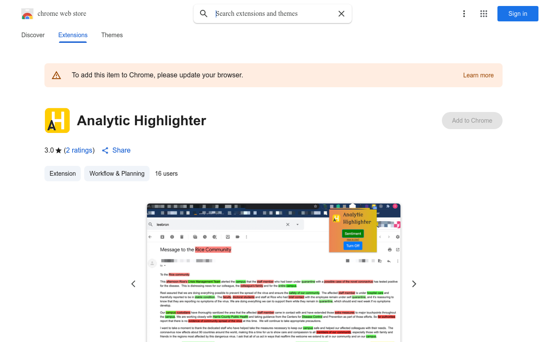Viewport: 547px width, 342px height.
Task: Open the three-dot more options menu
Action: (464, 14)
